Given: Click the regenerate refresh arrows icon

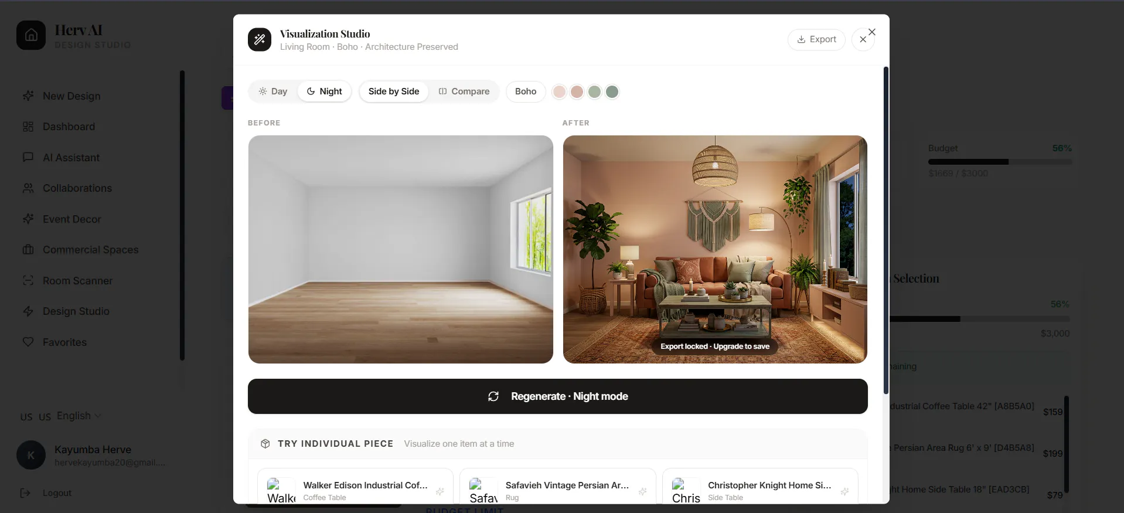Looking at the screenshot, I should coord(493,396).
